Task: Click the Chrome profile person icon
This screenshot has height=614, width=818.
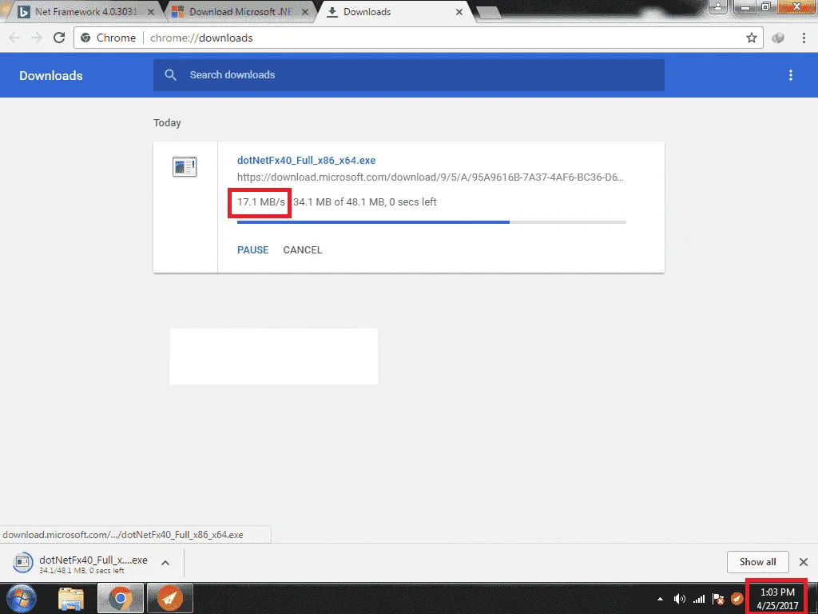Action: tap(718, 7)
